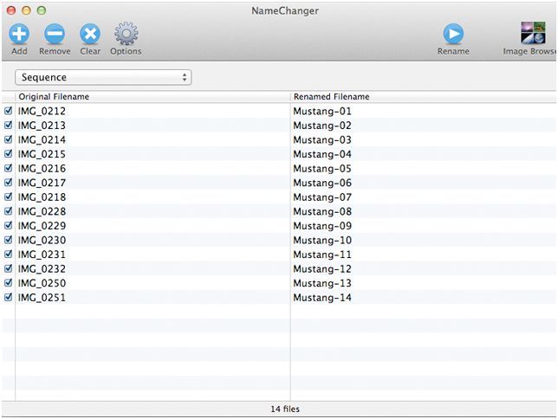Disable the IMG_0251 file checkbox
Viewport: 558px width, 419px height.
tap(9, 297)
